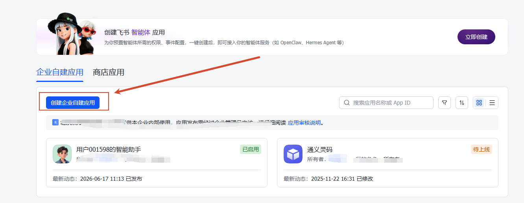Select the grid view toggle
Viewport: 524px width, 203px height.
[x=479, y=103]
